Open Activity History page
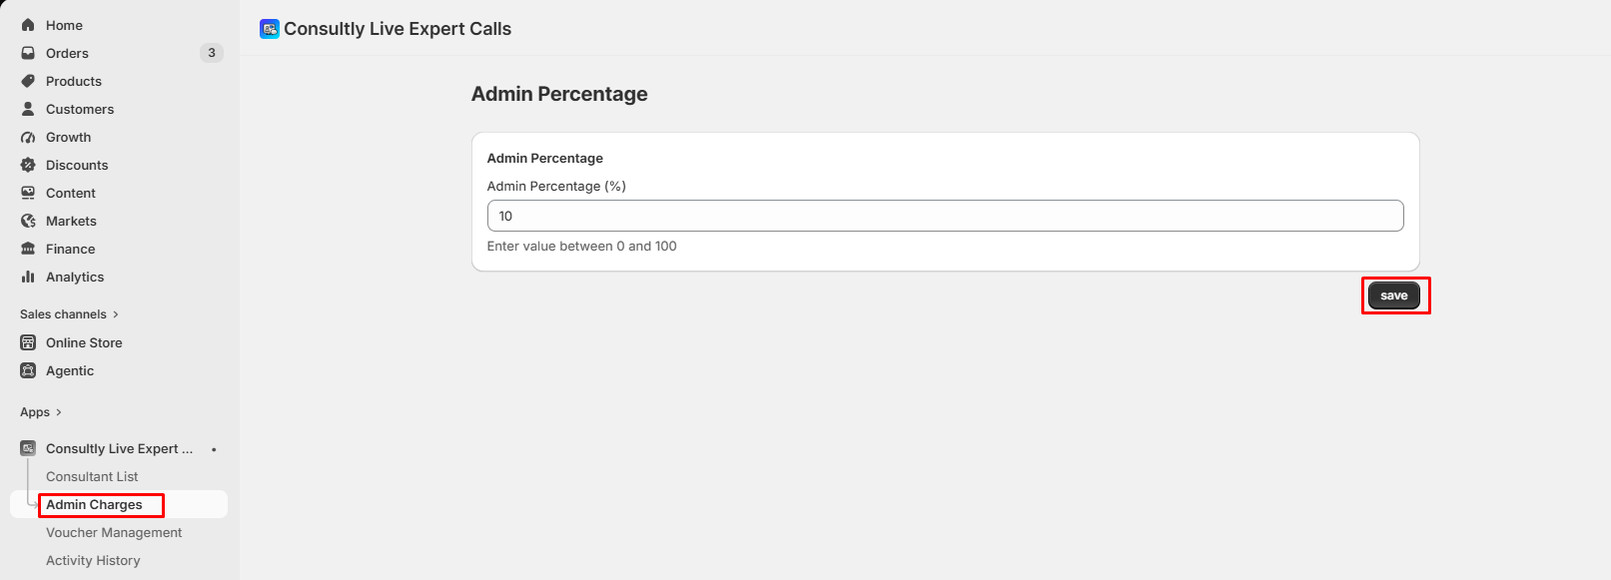The height and width of the screenshot is (580, 1611). pyautogui.click(x=93, y=560)
